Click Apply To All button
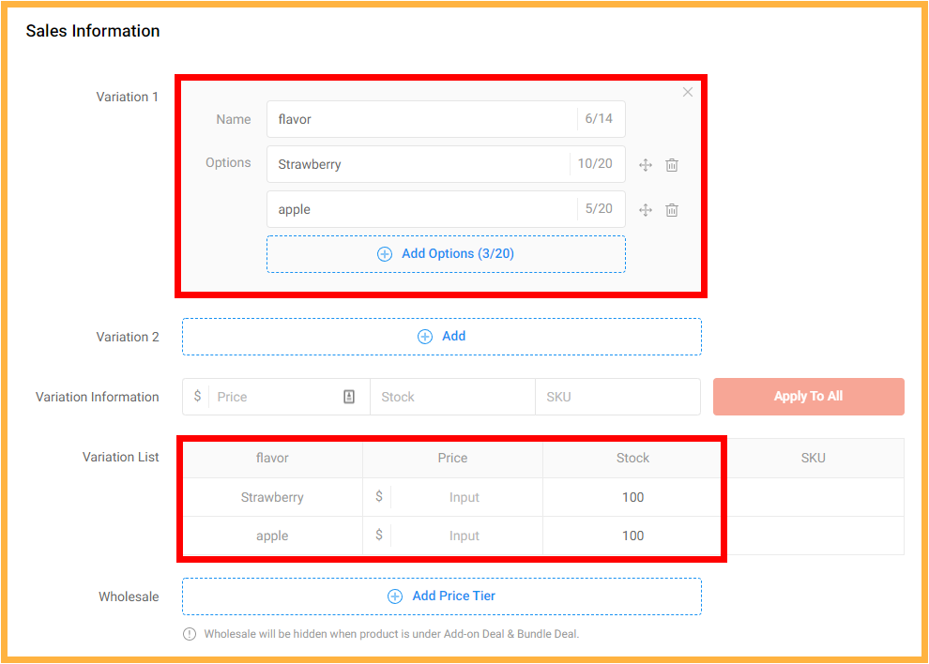 [x=808, y=397]
